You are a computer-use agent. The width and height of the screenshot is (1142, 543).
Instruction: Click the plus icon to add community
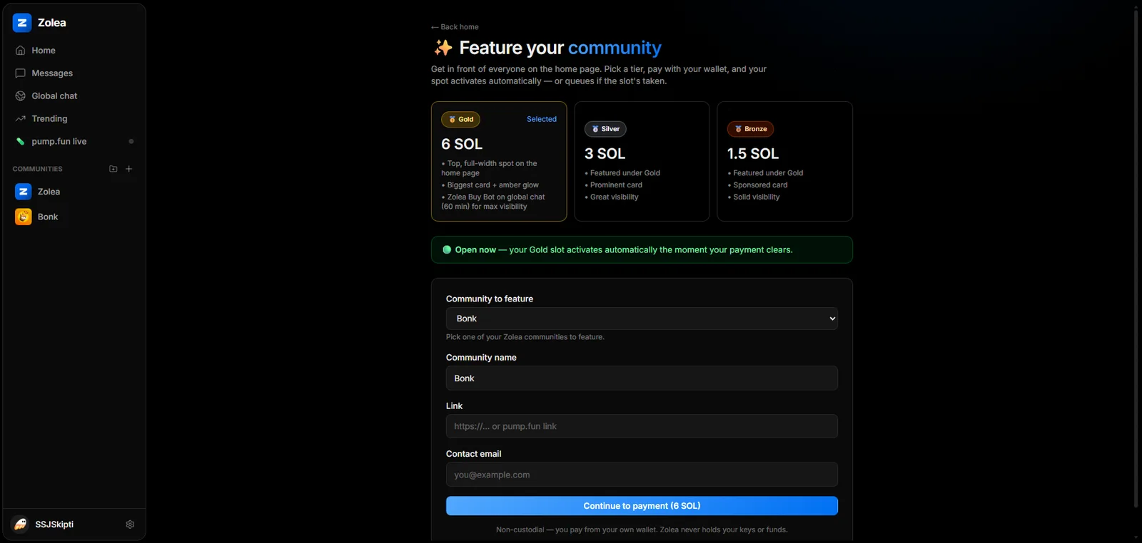(129, 169)
